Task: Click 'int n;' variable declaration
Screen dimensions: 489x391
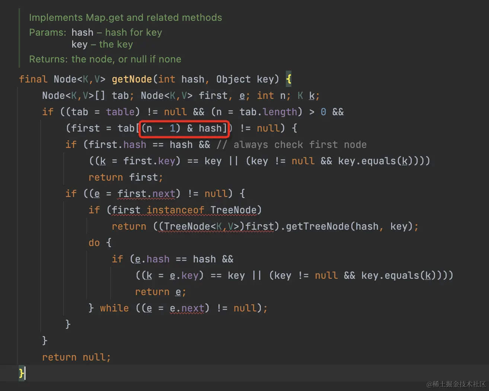Action: 274,96
